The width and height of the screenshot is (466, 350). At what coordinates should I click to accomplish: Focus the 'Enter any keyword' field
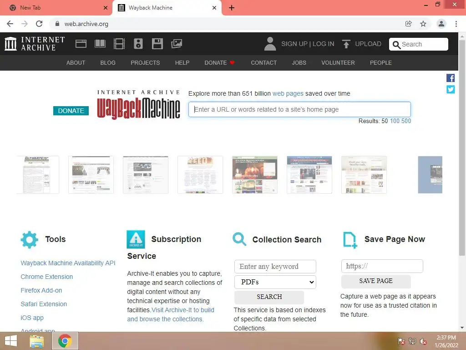275,266
